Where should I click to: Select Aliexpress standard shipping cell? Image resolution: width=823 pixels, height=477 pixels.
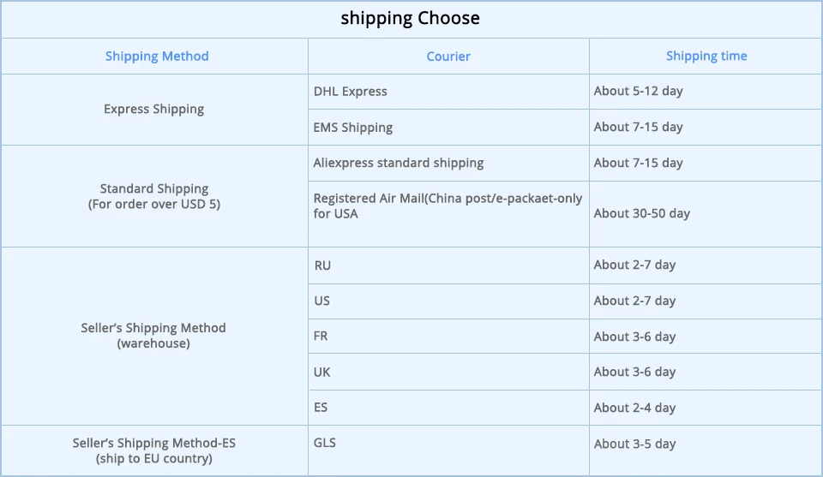point(399,163)
